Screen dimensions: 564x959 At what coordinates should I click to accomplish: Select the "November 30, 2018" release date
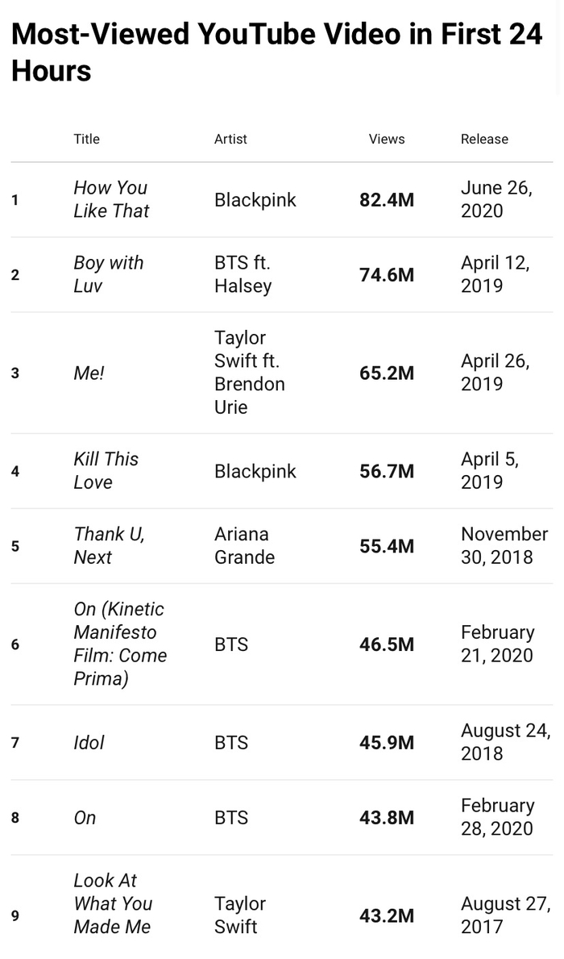click(x=504, y=545)
